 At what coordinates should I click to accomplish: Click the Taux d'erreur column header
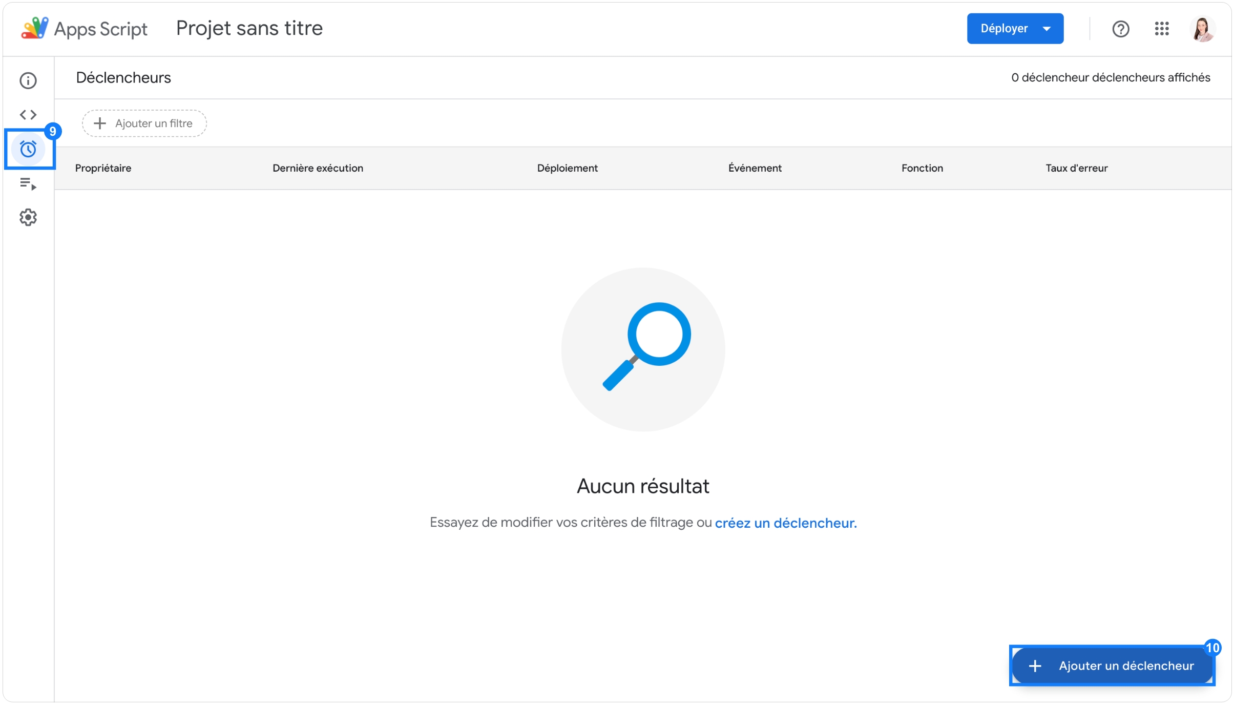[1076, 168]
